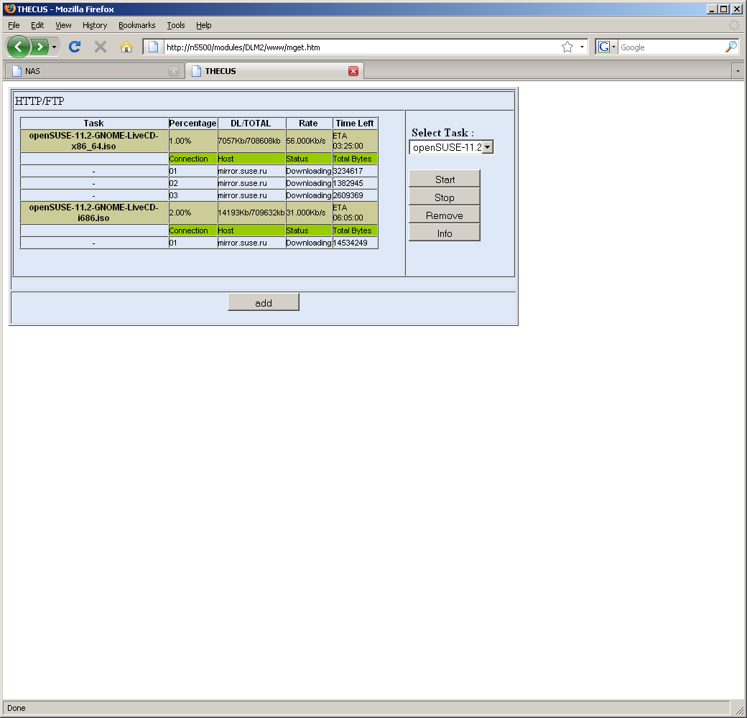Click the Stop loading X icon

(x=101, y=47)
